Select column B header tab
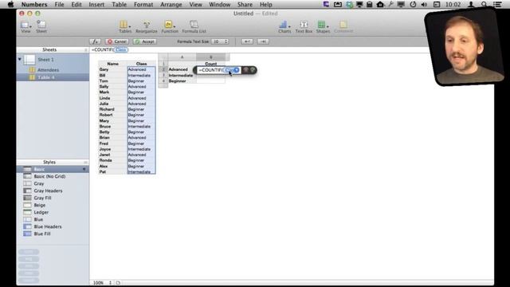 pyautogui.click(x=210, y=57)
